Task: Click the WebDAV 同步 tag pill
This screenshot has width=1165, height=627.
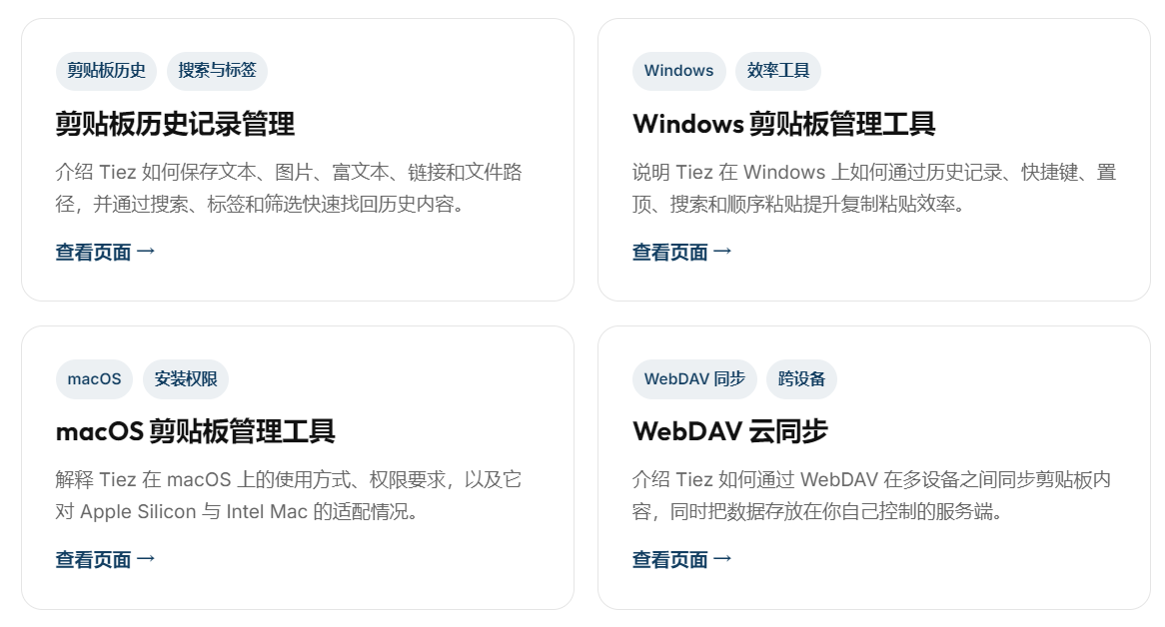Action: pyautogui.click(x=694, y=379)
